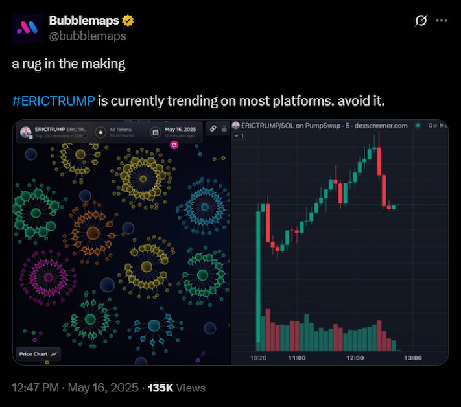Toggle the All Tokens circle selector
461x407 pixels.
[x=100, y=132]
